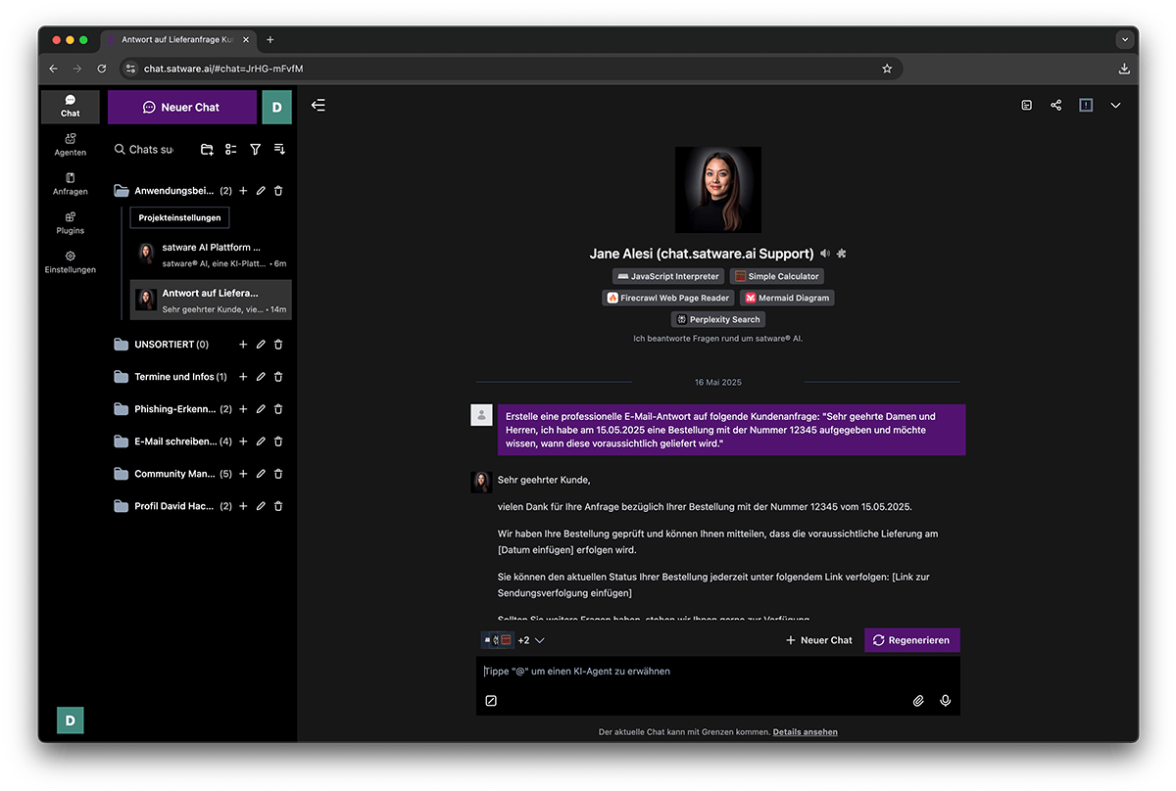Viewport: 1176px width, 791px height.
Task: Click the sort chats icon
Action: pos(279,150)
